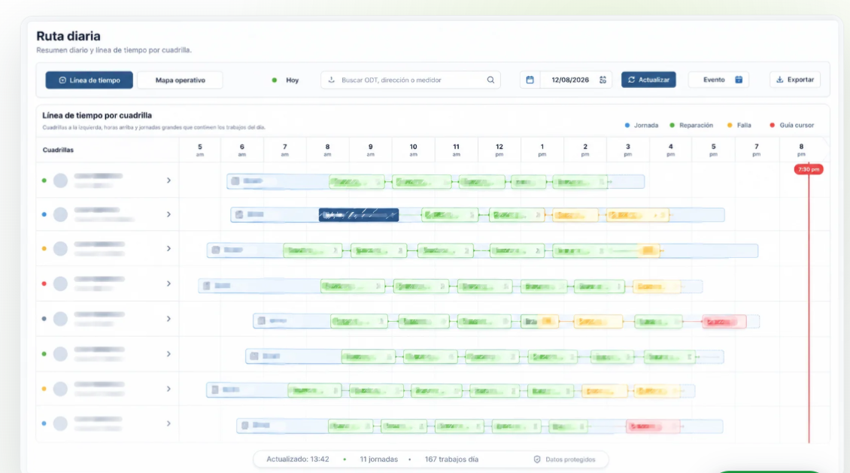
Task: Click the shift icon starting the first crew's bar
Action: pyautogui.click(x=235, y=181)
